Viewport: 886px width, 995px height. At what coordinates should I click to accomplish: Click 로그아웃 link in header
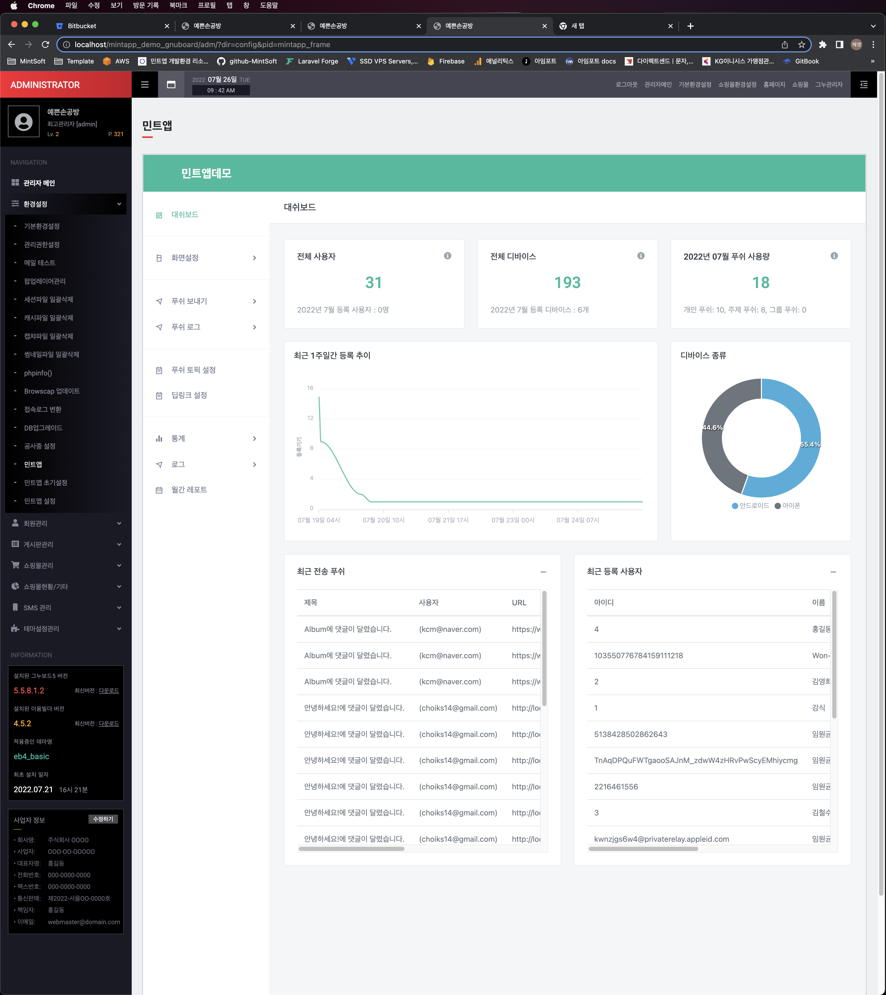(626, 85)
